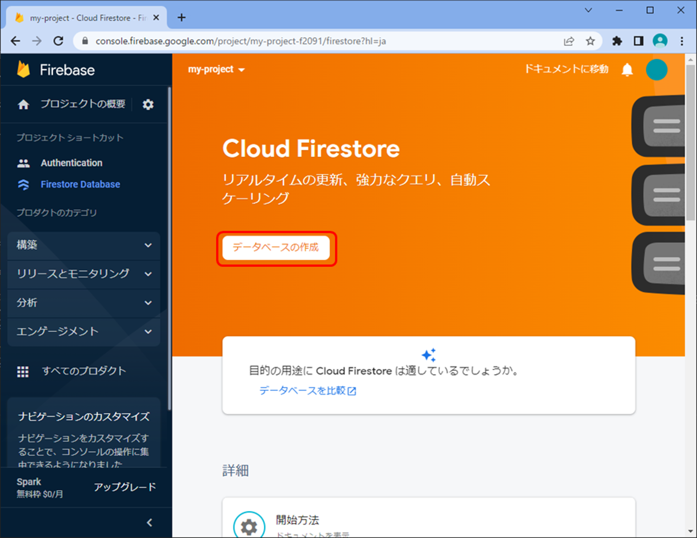Viewport: 697px width, 538px height.
Task: Click the 開始方法 card title
Action: point(297,520)
